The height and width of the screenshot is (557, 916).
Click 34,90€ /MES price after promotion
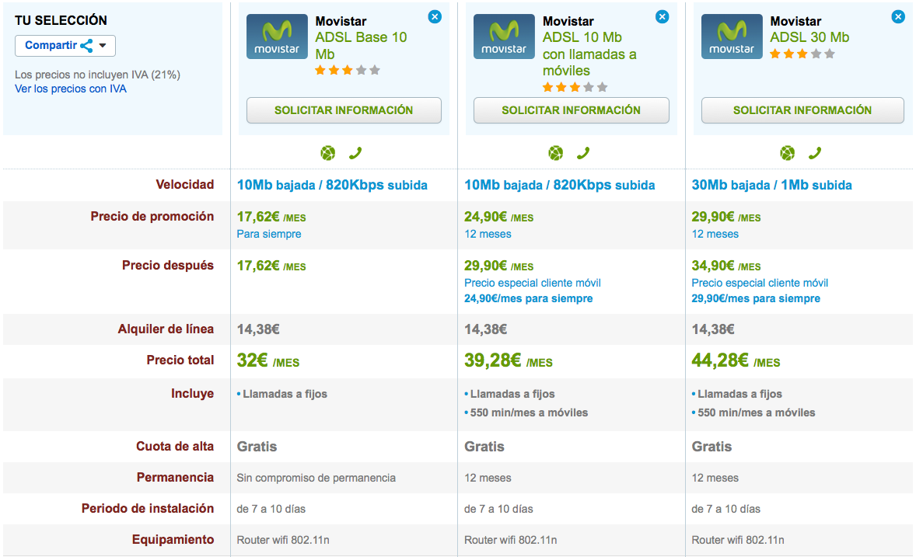pyautogui.click(x=726, y=266)
